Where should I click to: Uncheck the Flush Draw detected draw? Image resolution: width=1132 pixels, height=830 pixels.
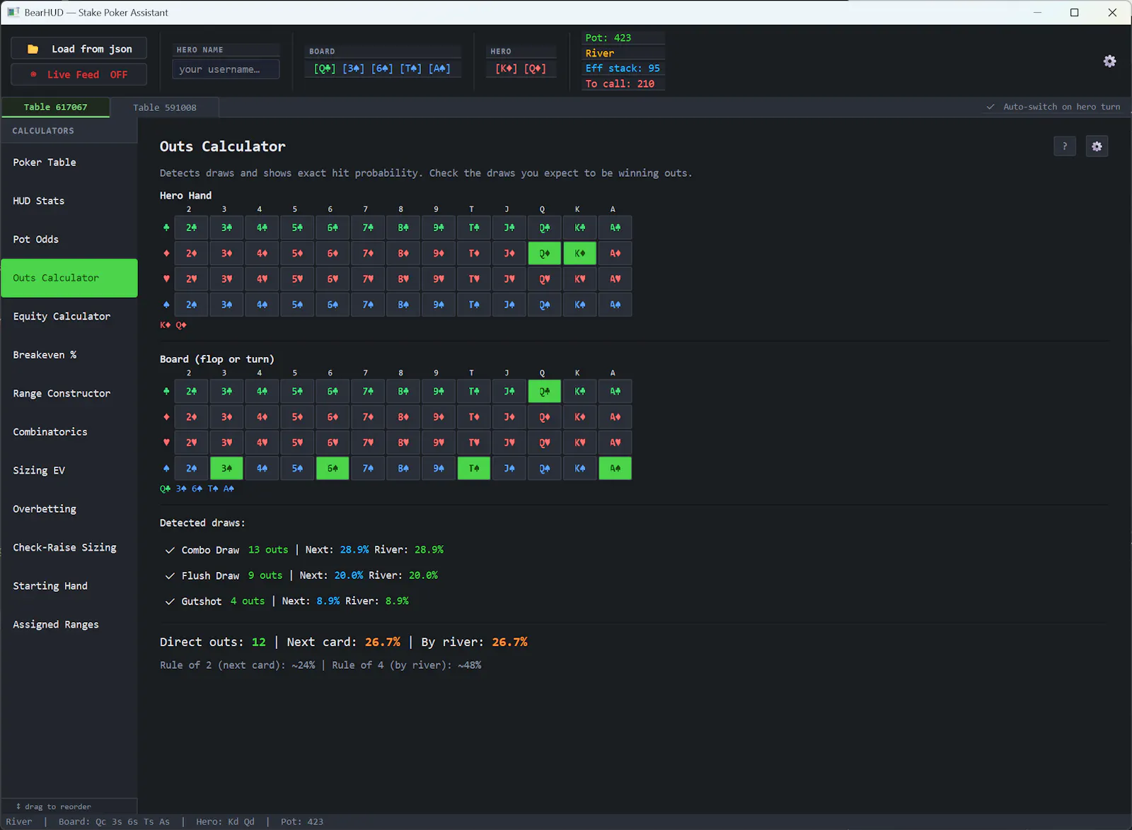click(x=170, y=575)
